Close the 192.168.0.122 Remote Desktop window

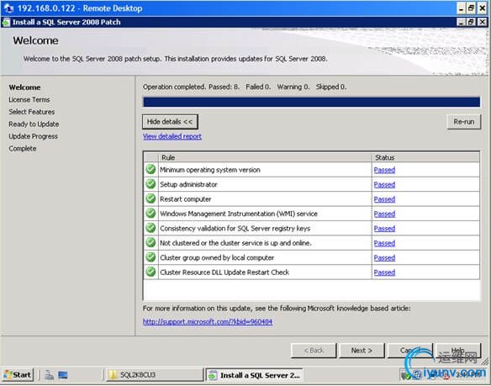[483, 8]
